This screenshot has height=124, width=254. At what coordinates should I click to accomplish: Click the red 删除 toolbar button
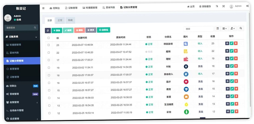(x=80, y=30)
